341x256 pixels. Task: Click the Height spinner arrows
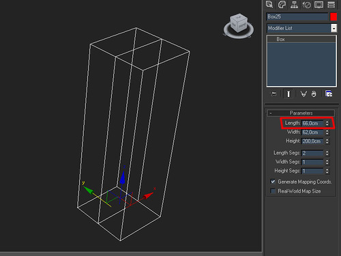point(327,141)
